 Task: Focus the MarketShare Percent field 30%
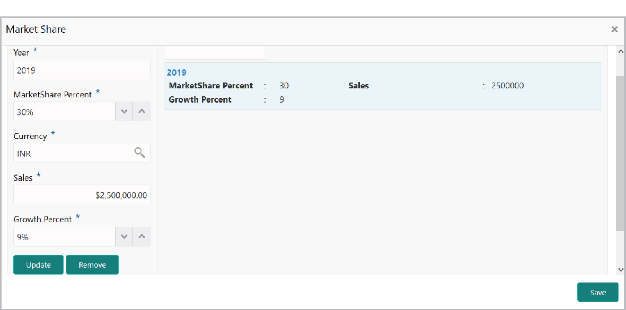64,112
